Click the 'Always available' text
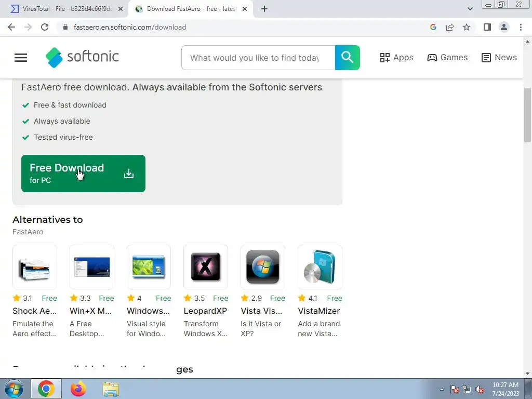This screenshot has height=399, width=532. (x=62, y=121)
